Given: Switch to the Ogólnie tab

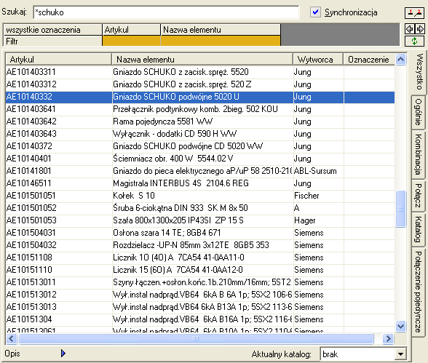Looking at the screenshot, I should coord(418,112).
